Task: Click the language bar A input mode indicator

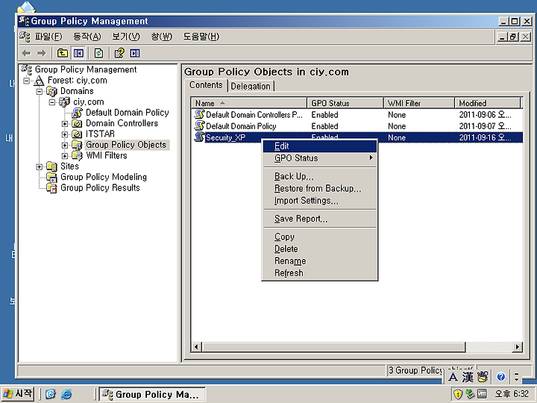Action: (x=453, y=377)
